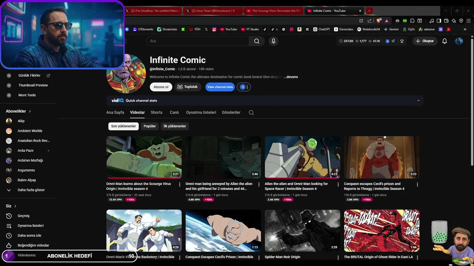Screen dimensions: 474x266
Task: Click the vidIQ trophy icon in header
Action: [402, 41]
